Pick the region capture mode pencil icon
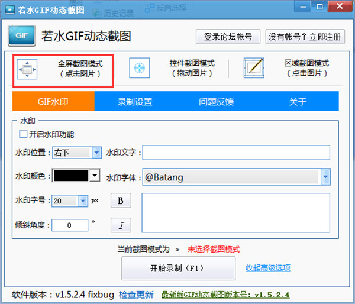 click(x=254, y=68)
